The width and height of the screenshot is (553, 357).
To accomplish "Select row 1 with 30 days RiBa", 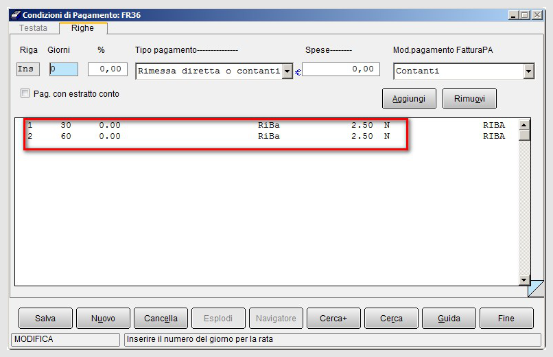I will (267, 125).
